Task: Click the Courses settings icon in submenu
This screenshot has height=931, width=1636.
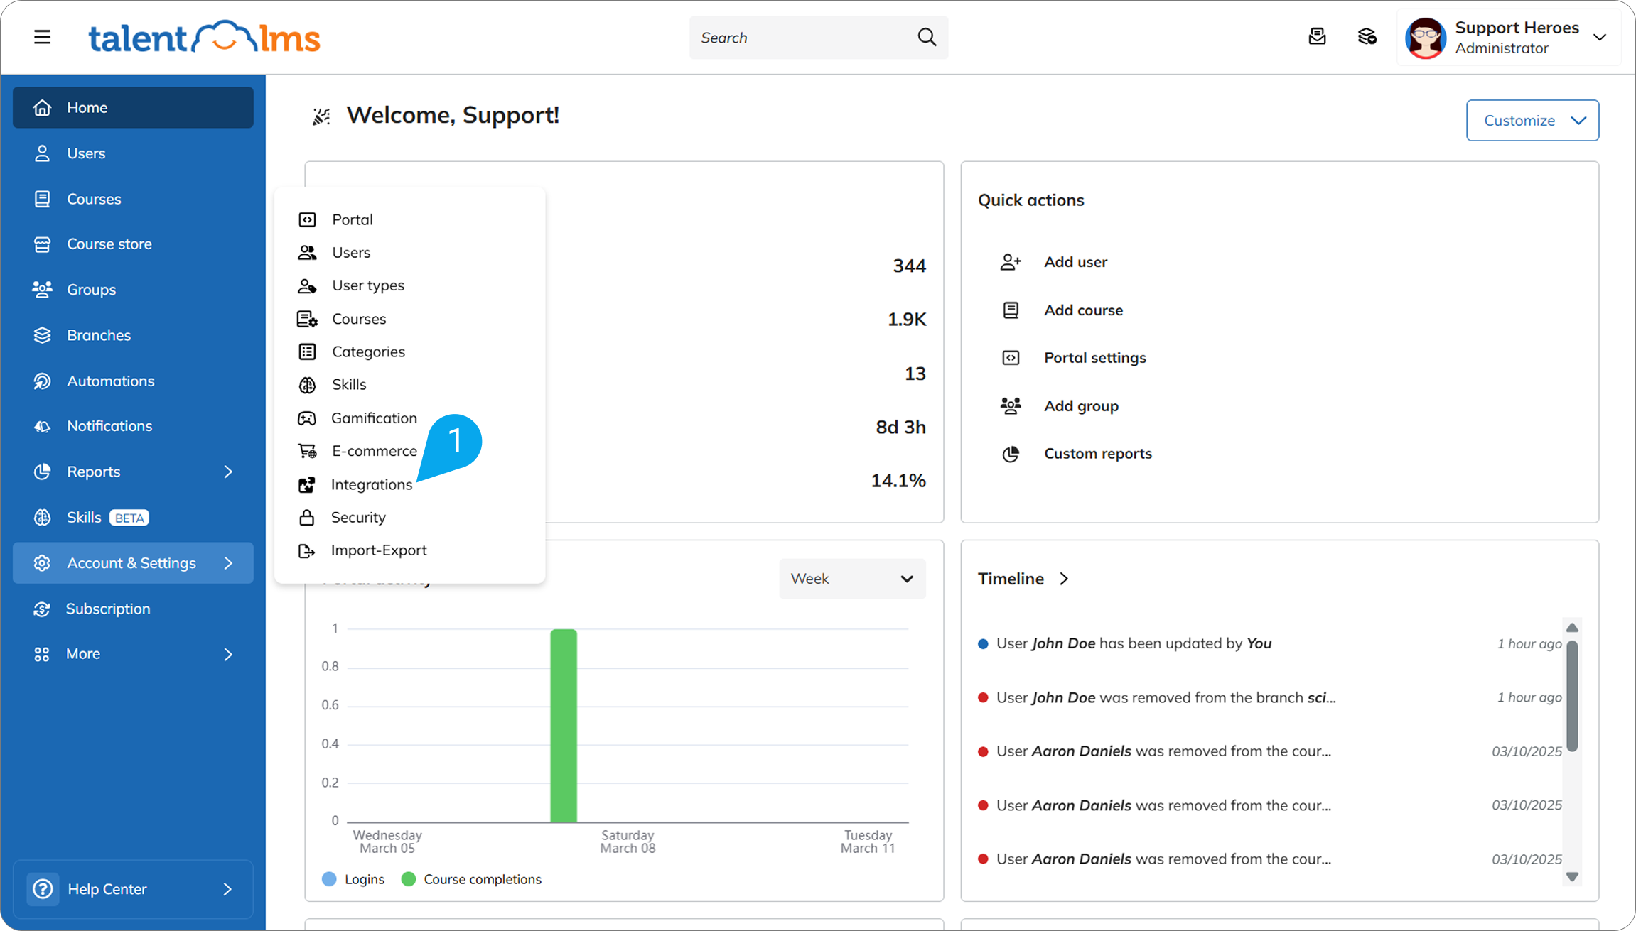Action: [x=307, y=319]
